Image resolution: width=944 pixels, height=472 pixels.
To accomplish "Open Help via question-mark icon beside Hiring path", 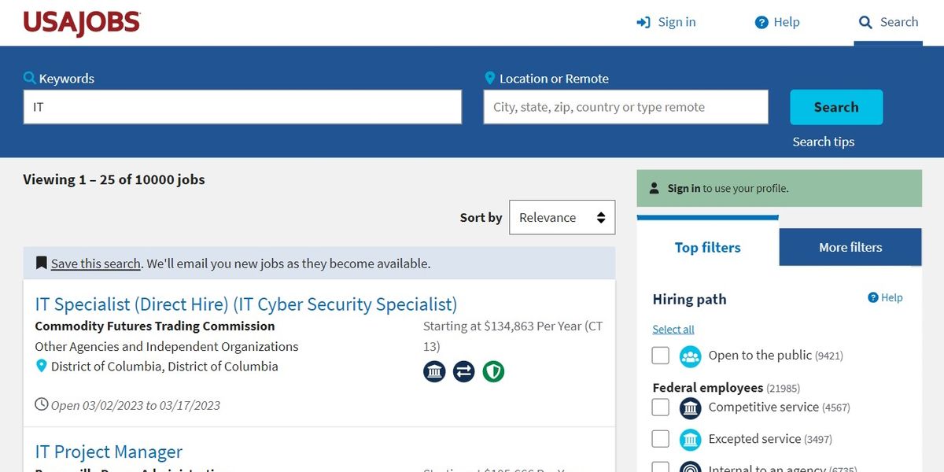I will pyautogui.click(x=873, y=297).
